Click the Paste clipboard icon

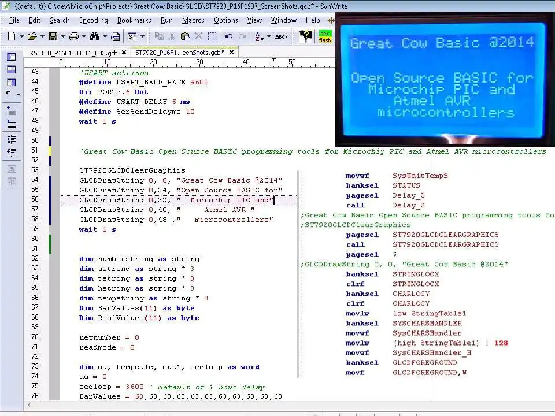(185, 36)
